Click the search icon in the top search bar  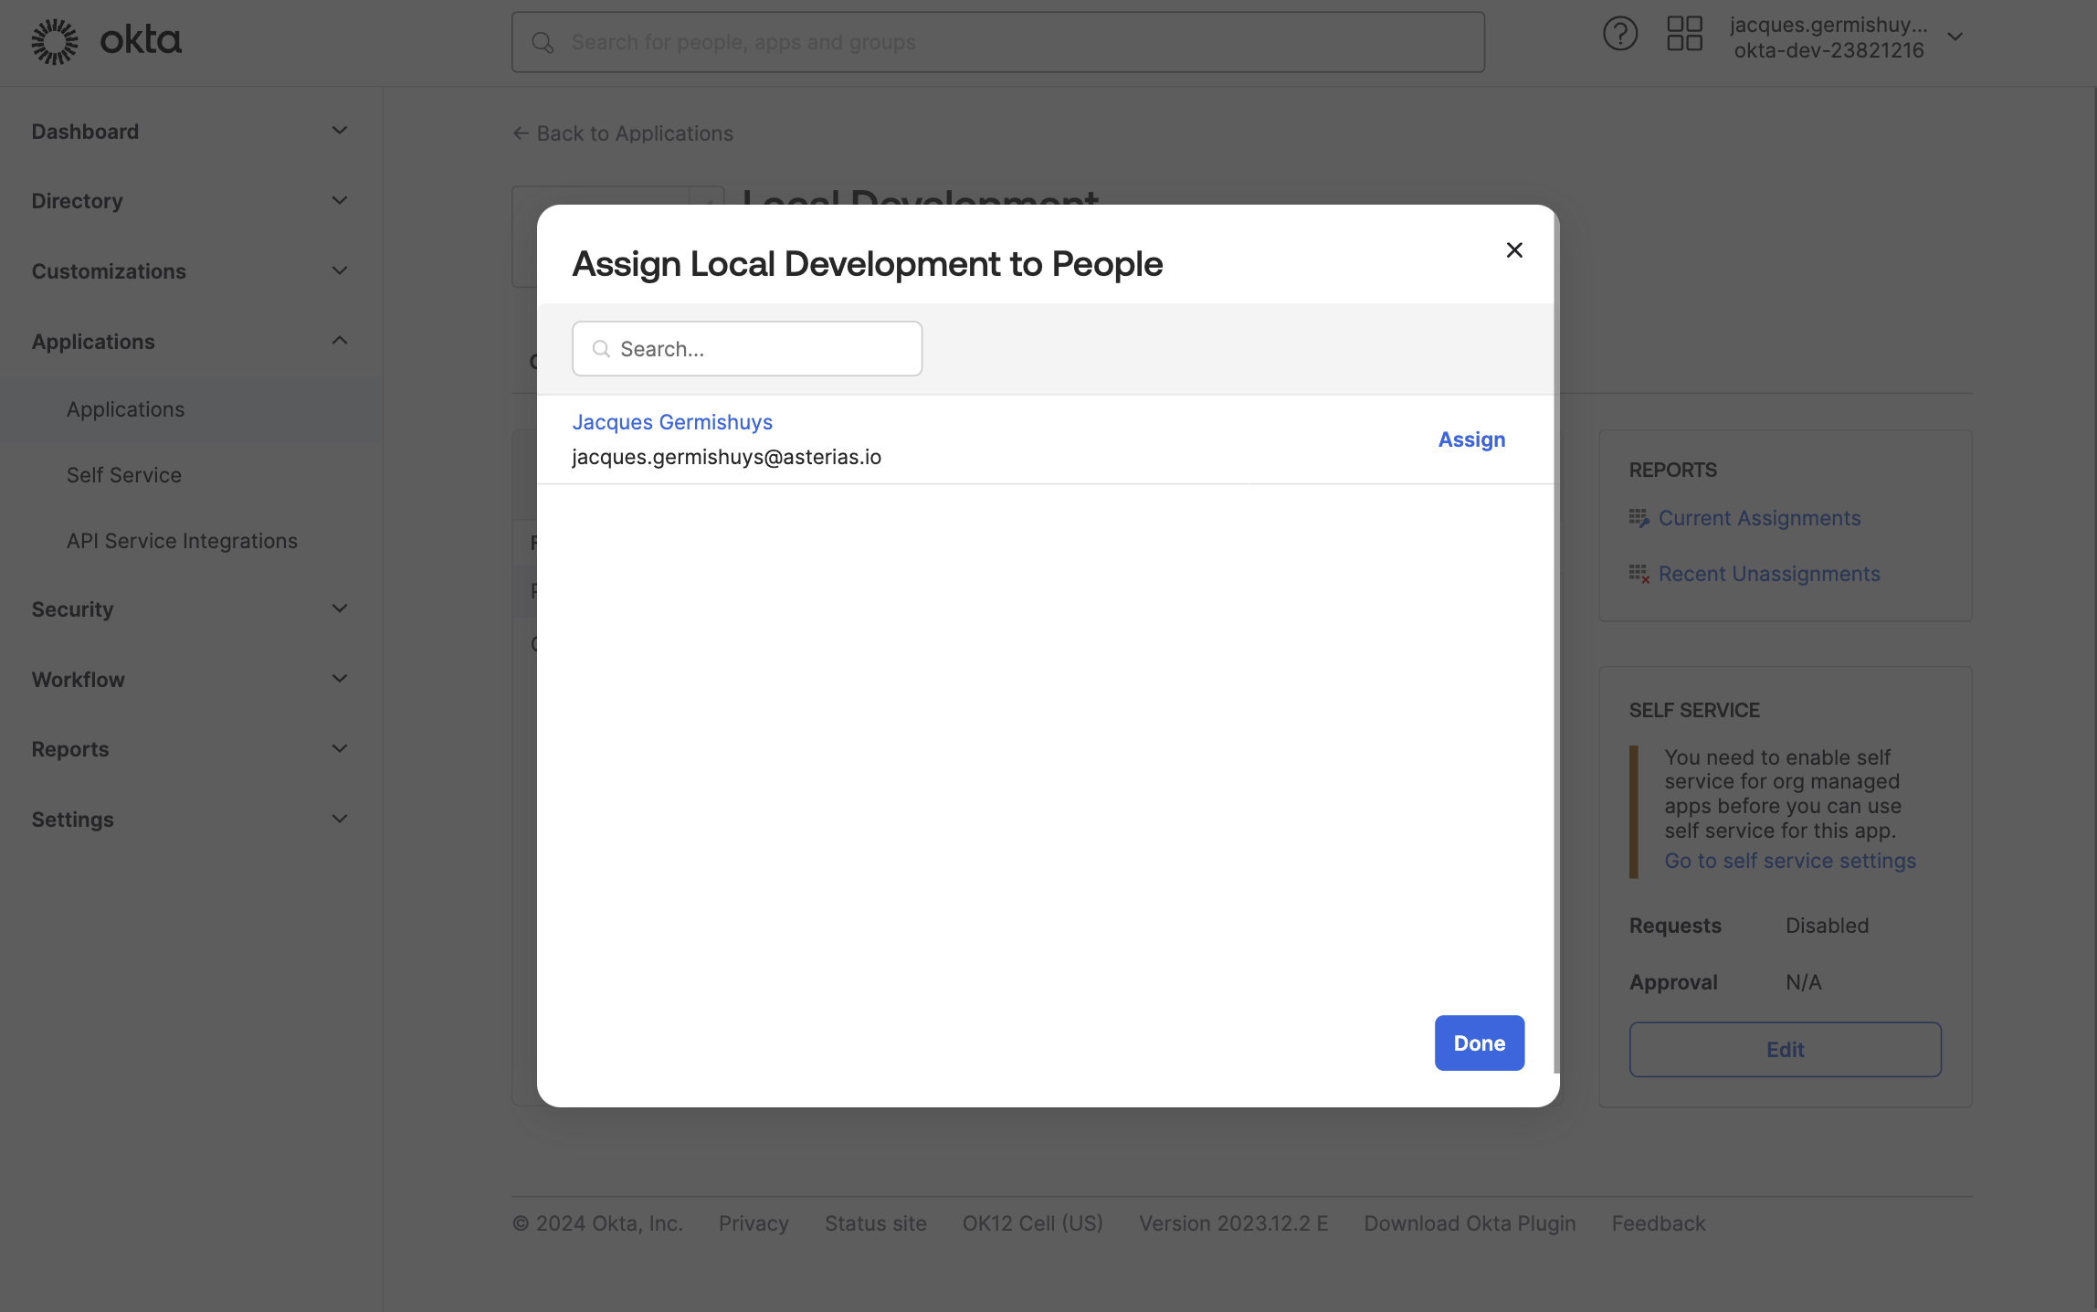543,42
